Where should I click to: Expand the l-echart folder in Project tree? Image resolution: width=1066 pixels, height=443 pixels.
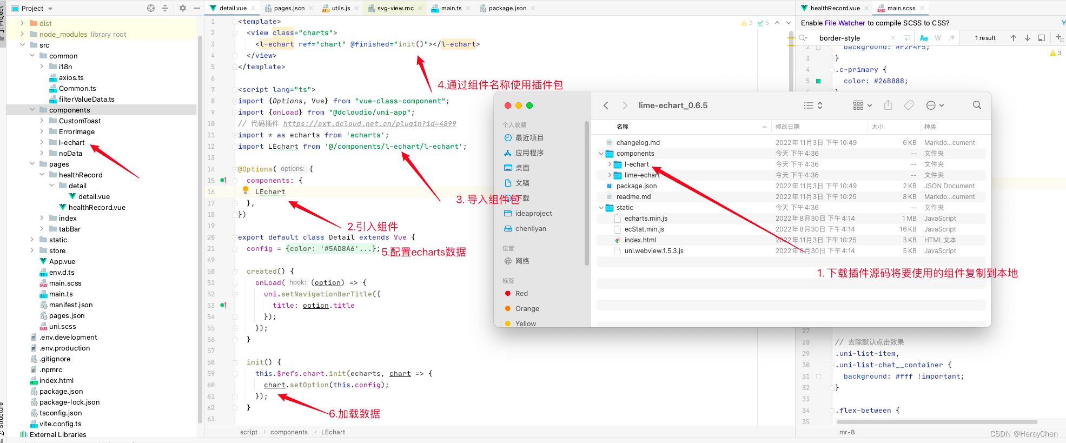pyautogui.click(x=42, y=142)
